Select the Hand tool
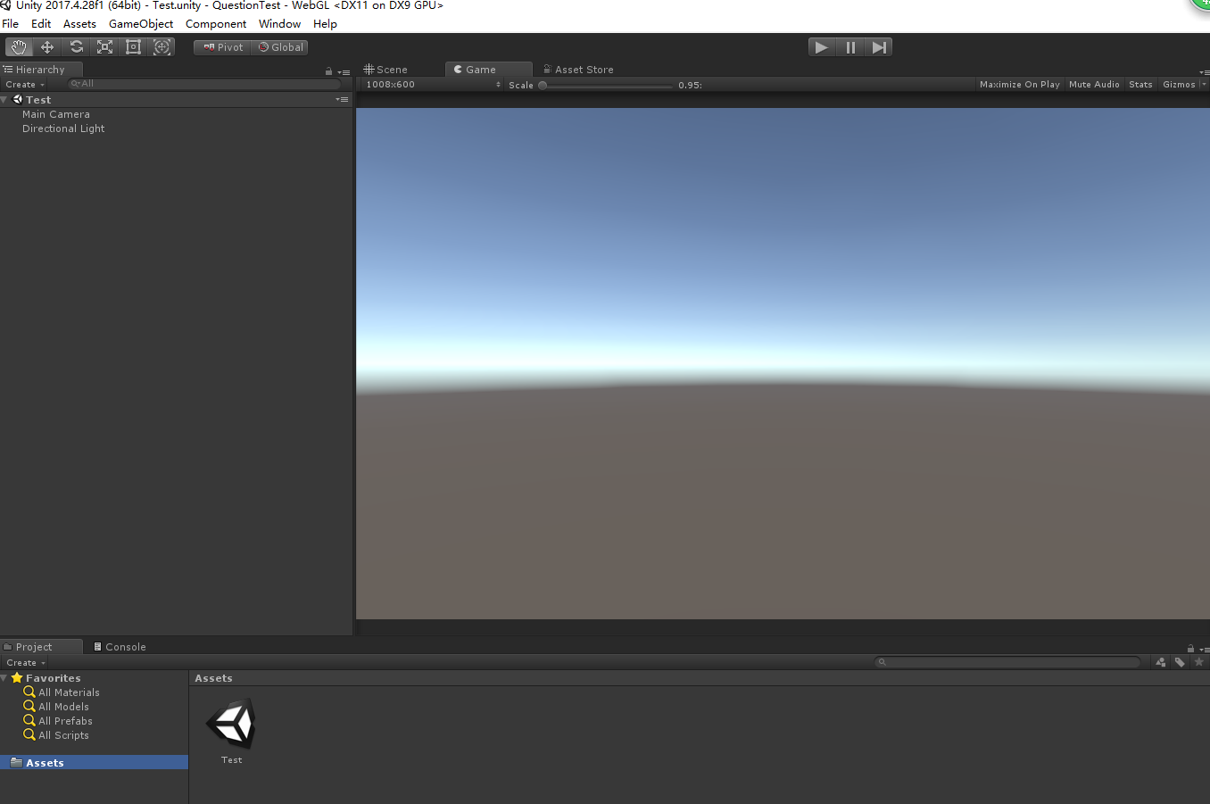Screen dimensions: 1210x804 pos(18,46)
